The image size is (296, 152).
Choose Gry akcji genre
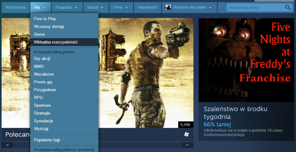point(64,59)
